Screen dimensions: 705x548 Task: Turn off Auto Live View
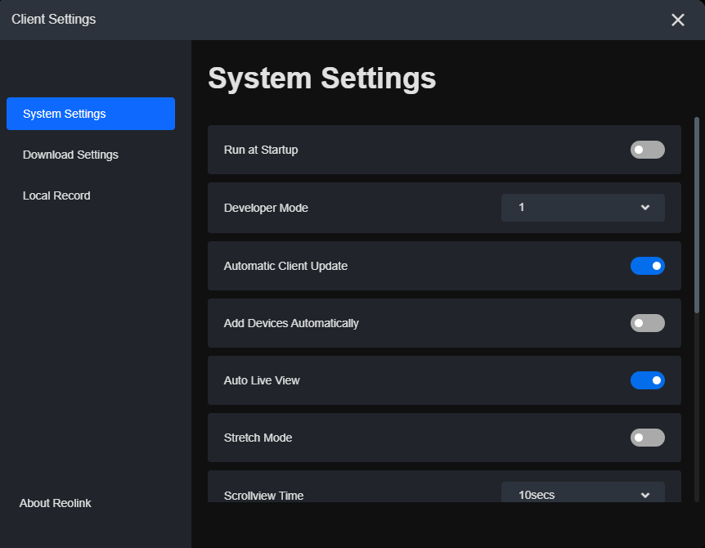pos(648,380)
